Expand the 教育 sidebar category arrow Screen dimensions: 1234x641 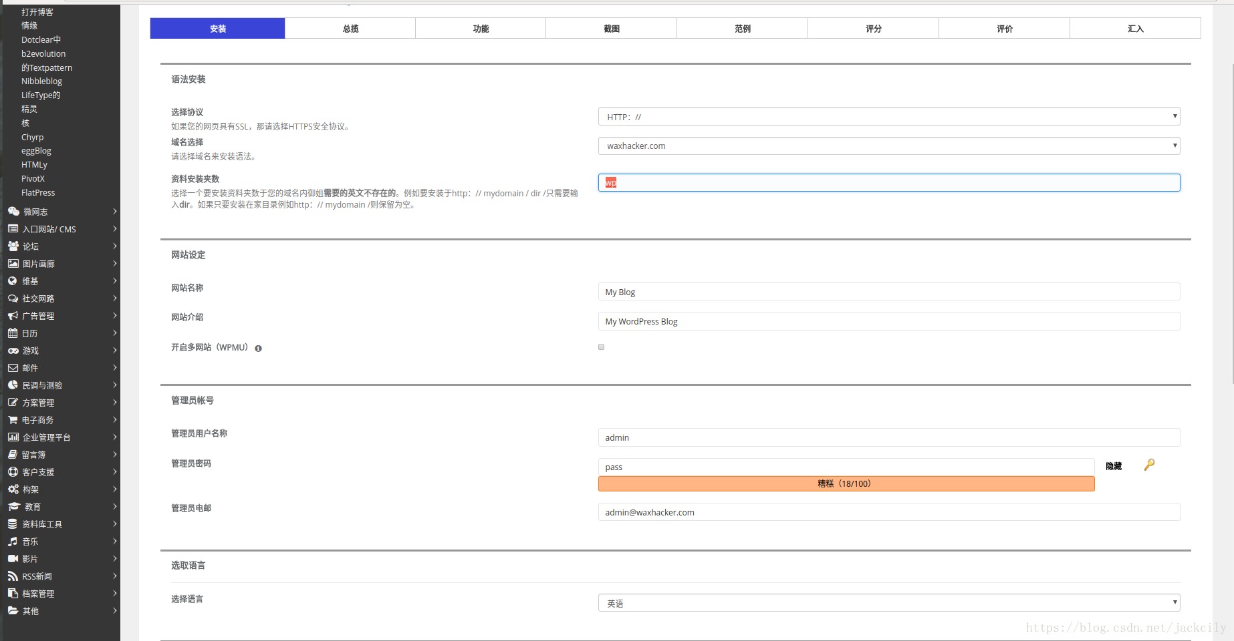115,507
